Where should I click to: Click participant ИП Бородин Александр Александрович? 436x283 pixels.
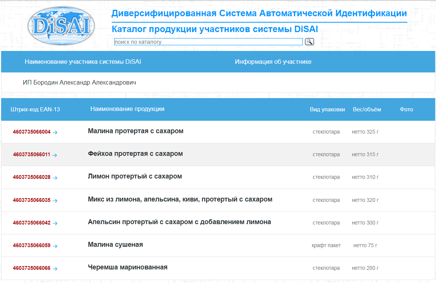click(79, 83)
